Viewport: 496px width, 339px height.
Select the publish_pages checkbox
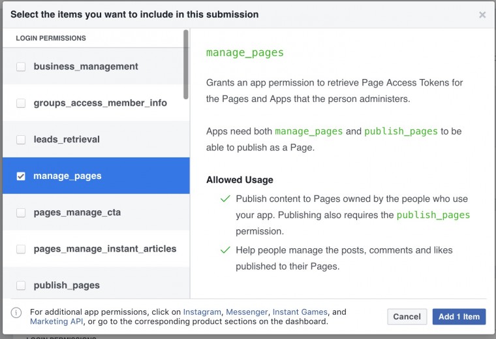point(21,285)
